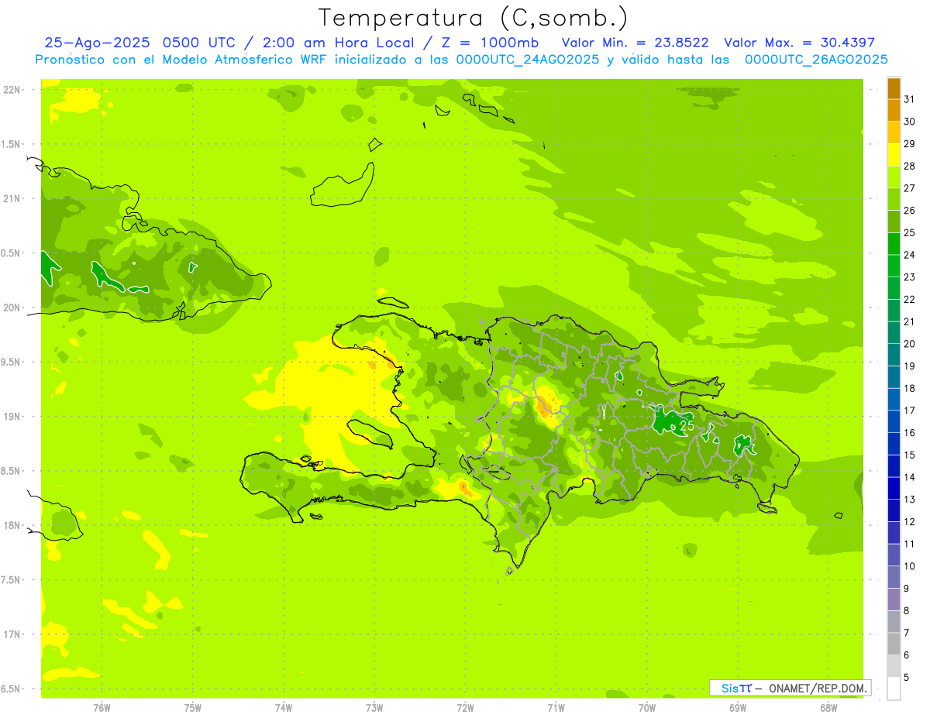930x718 pixels.
Task: Click the legend swatch between 26 and 27
Action: pos(894,200)
